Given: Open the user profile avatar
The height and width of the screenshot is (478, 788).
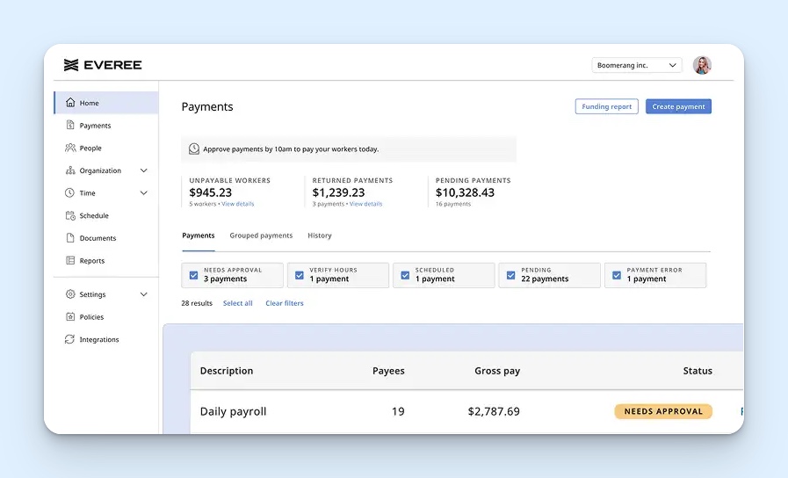Looking at the screenshot, I should coord(702,65).
